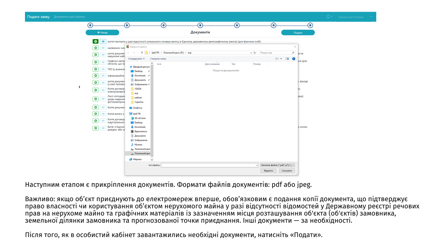Click the fourth progress step circle
The width and height of the screenshot is (444, 250).
[200, 26]
